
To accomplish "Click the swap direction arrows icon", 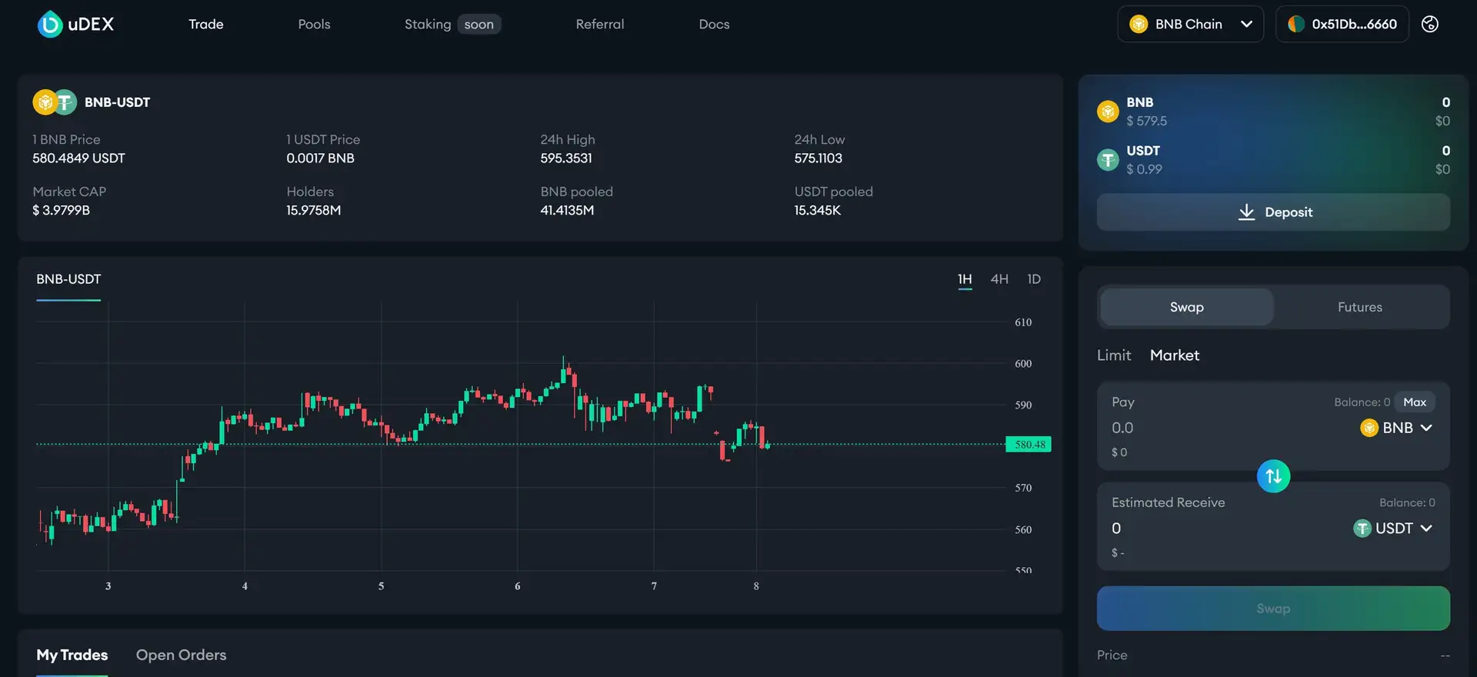I will [x=1273, y=476].
